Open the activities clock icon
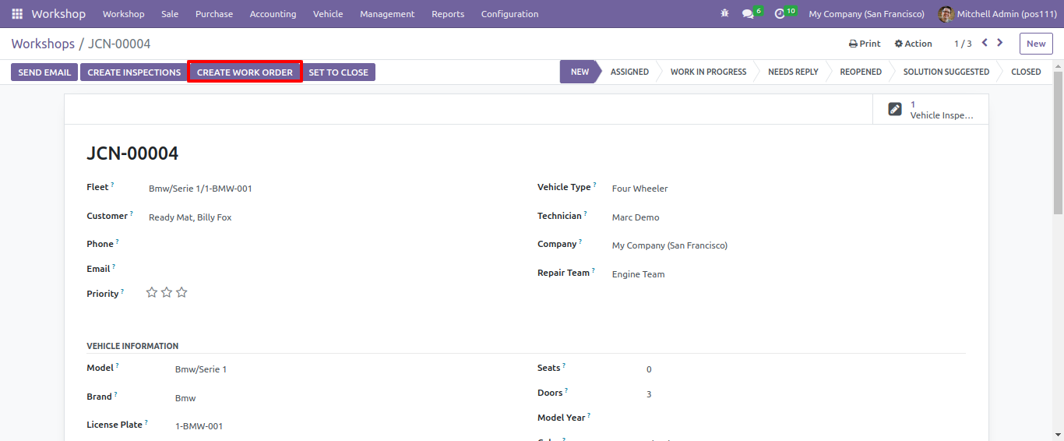 pos(780,14)
